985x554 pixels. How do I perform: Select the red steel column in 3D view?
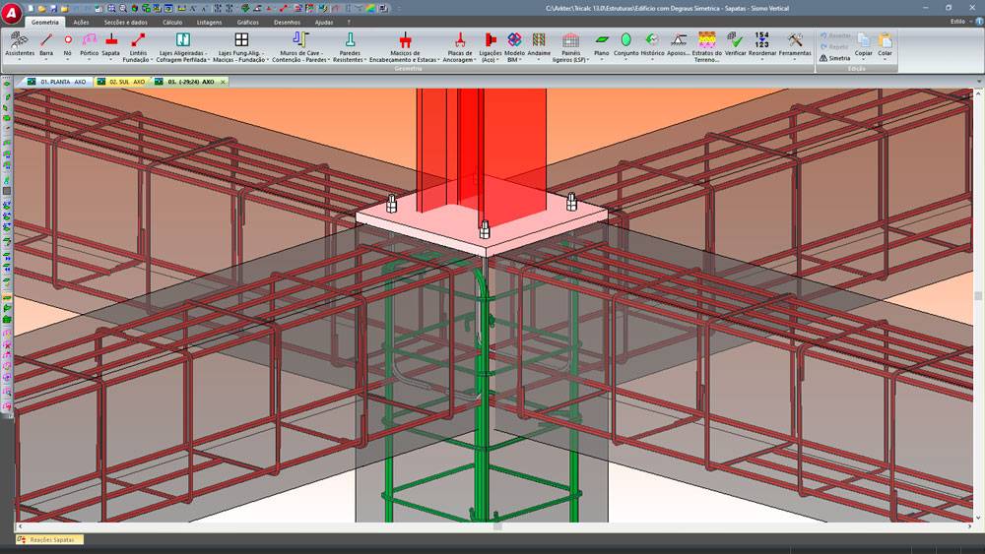(482, 151)
